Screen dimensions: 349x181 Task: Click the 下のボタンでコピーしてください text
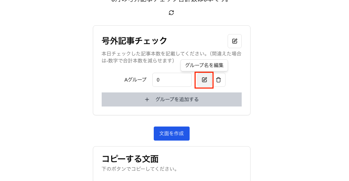click(x=139, y=169)
